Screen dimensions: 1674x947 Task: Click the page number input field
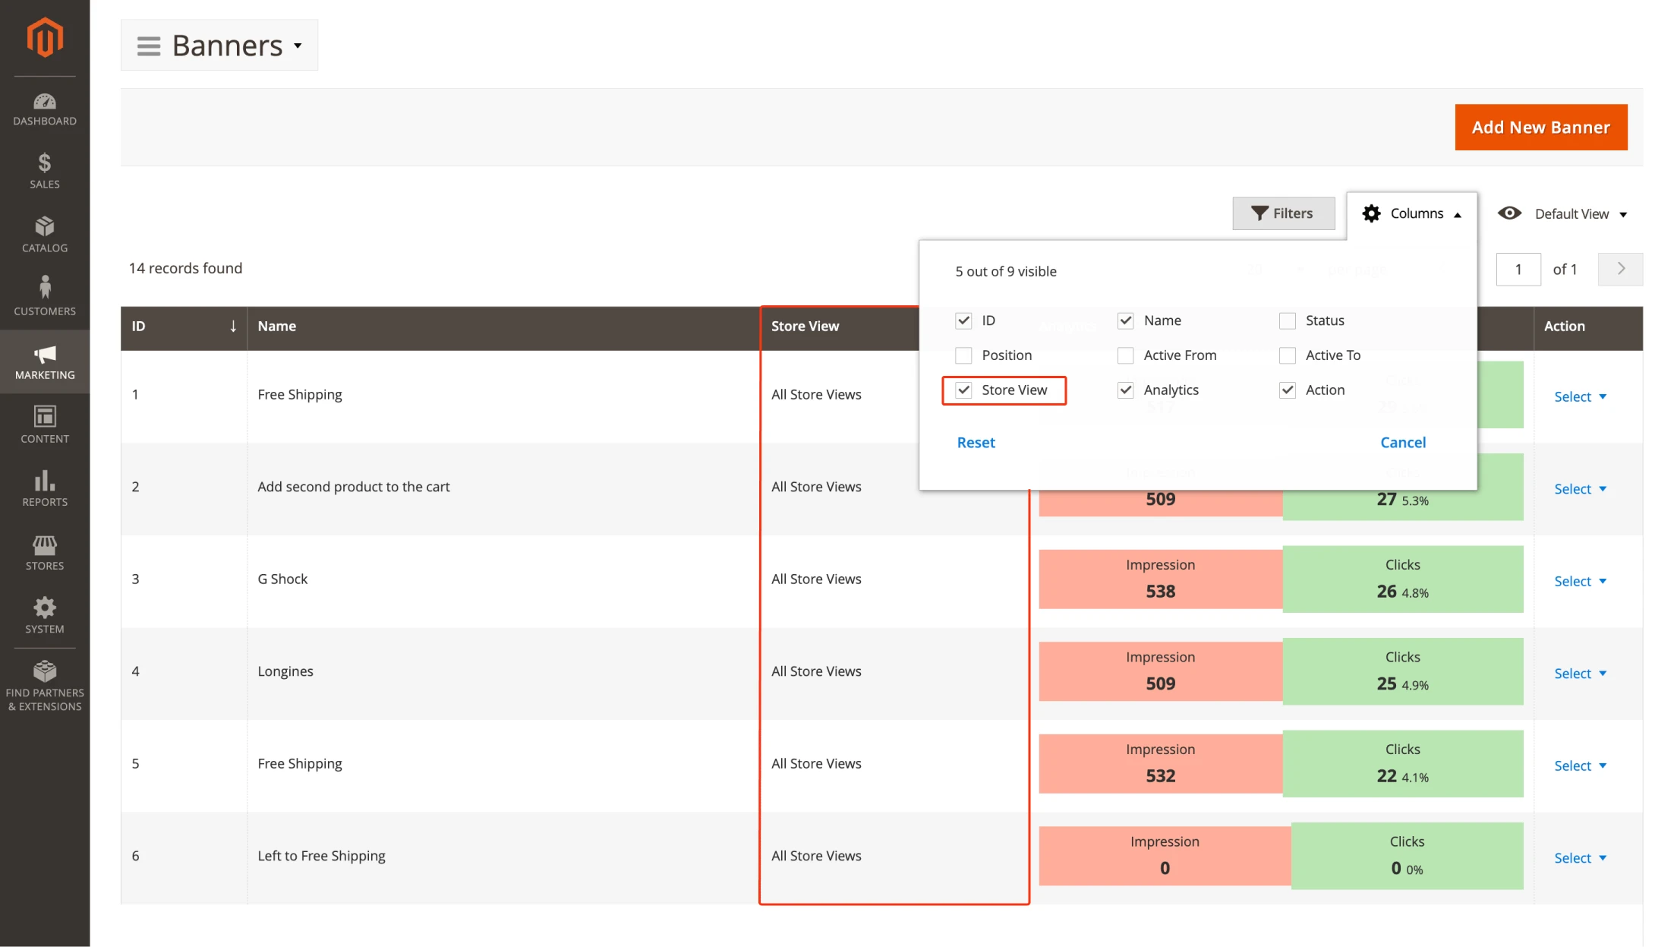click(x=1518, y=269)
